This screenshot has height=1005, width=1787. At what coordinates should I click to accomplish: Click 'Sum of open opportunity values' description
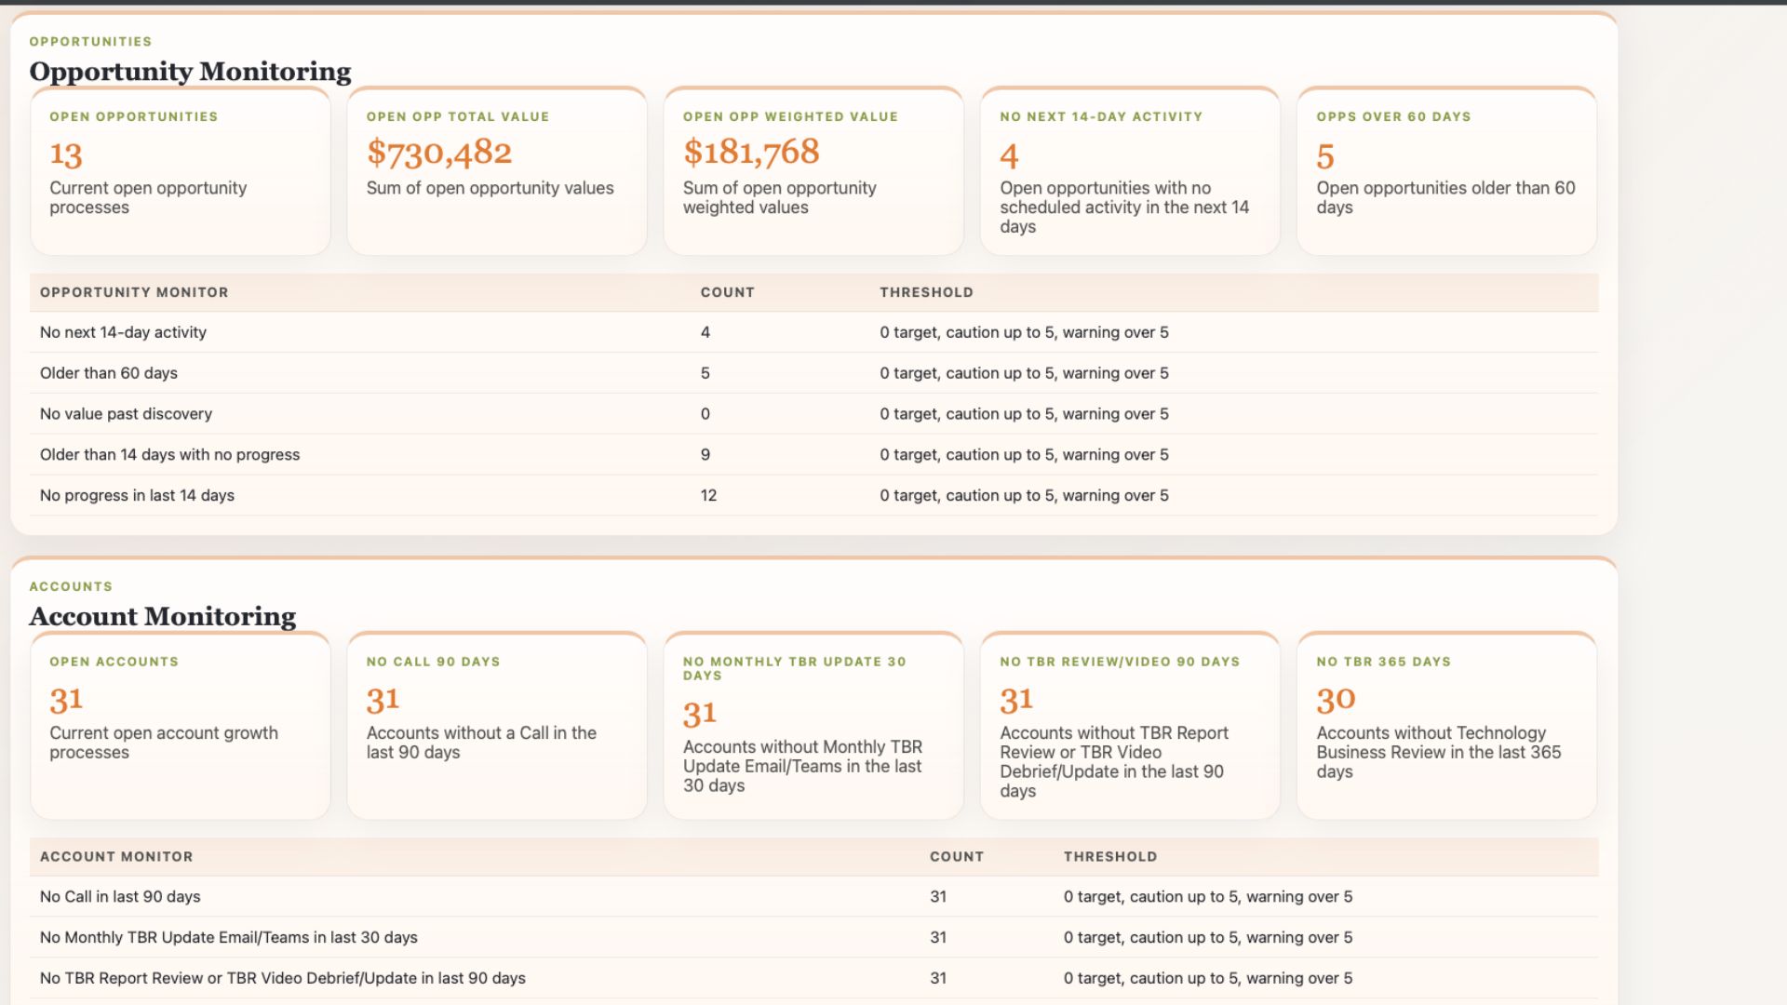tap(490, 188)
